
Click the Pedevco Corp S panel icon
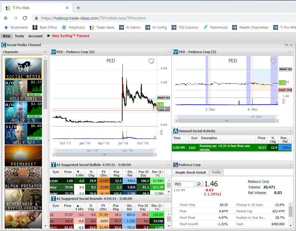[176, 165]
